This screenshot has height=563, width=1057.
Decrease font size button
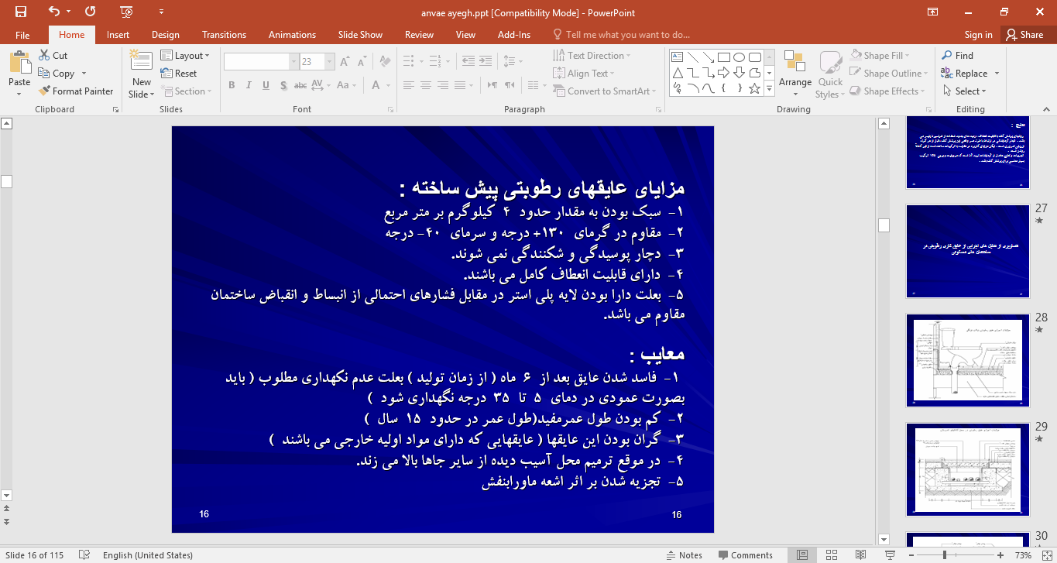tap(362, 61)
